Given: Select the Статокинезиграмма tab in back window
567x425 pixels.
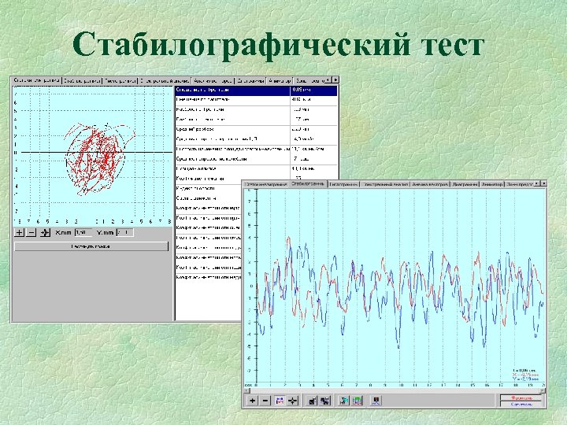Looking at the screenshot, I should coord(36,80).
